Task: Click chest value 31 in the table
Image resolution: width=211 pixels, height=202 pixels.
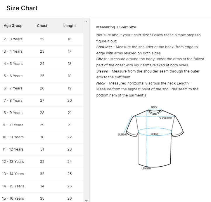Action: point(42,149)
